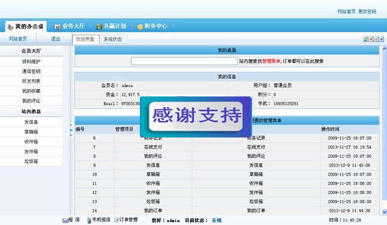Click the red stop circle icon

click(x=376, y=39)
